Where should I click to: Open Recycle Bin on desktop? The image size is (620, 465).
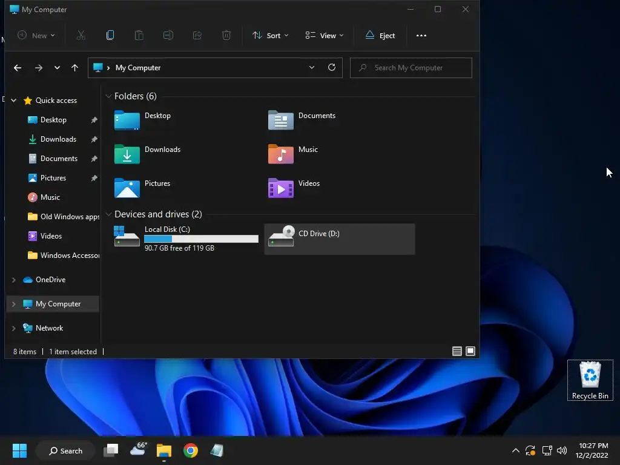click(x=590, y=380)
